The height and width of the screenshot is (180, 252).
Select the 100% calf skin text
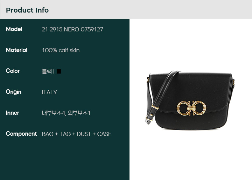click(61, 51)
